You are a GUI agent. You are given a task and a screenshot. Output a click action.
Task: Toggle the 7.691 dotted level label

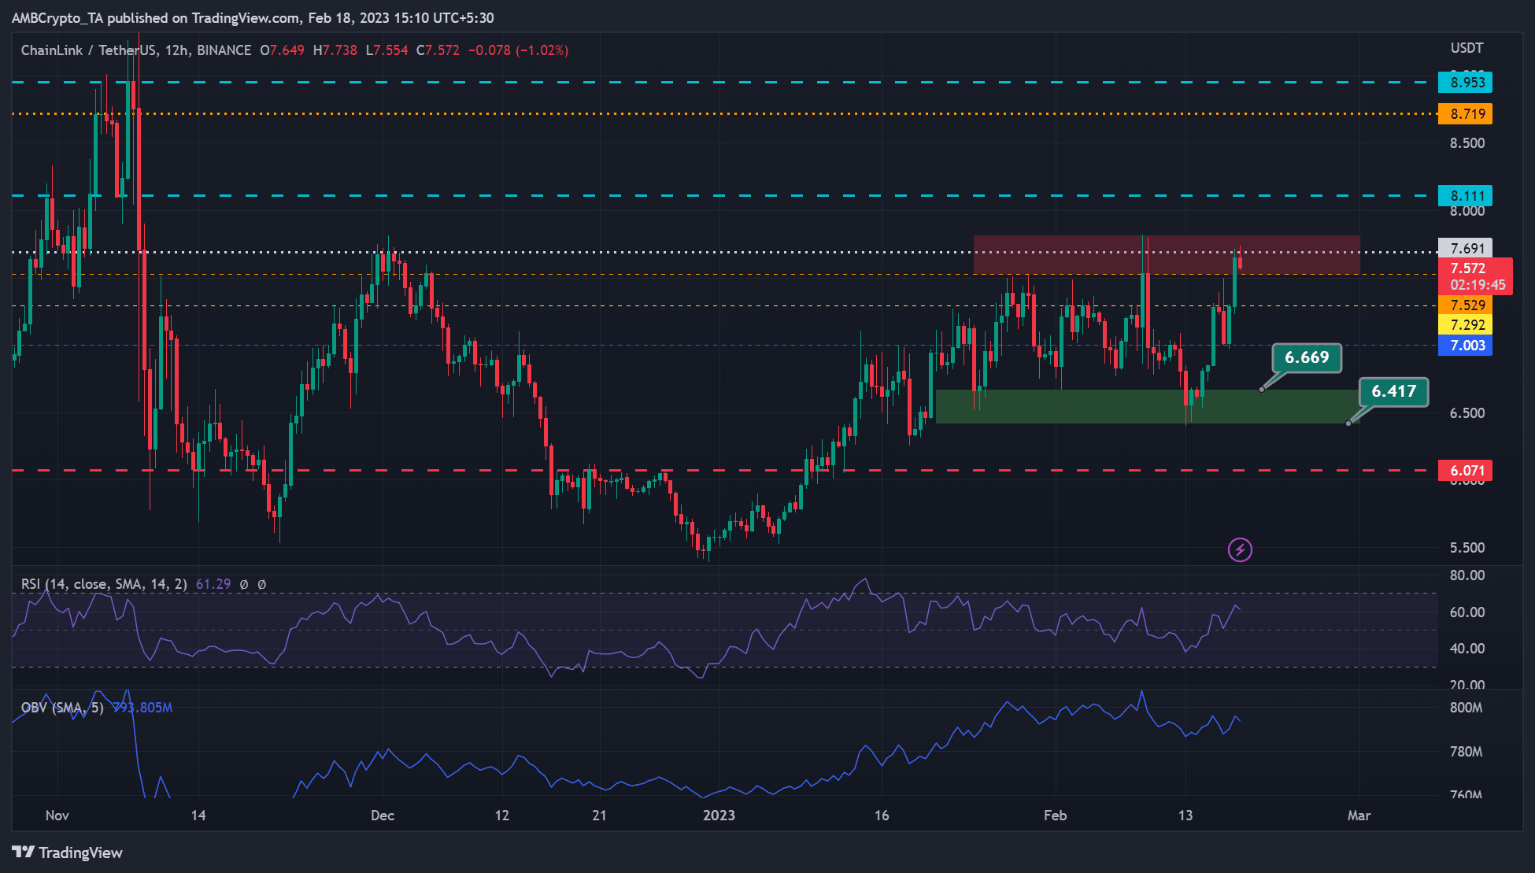[x=1466, y=249]
